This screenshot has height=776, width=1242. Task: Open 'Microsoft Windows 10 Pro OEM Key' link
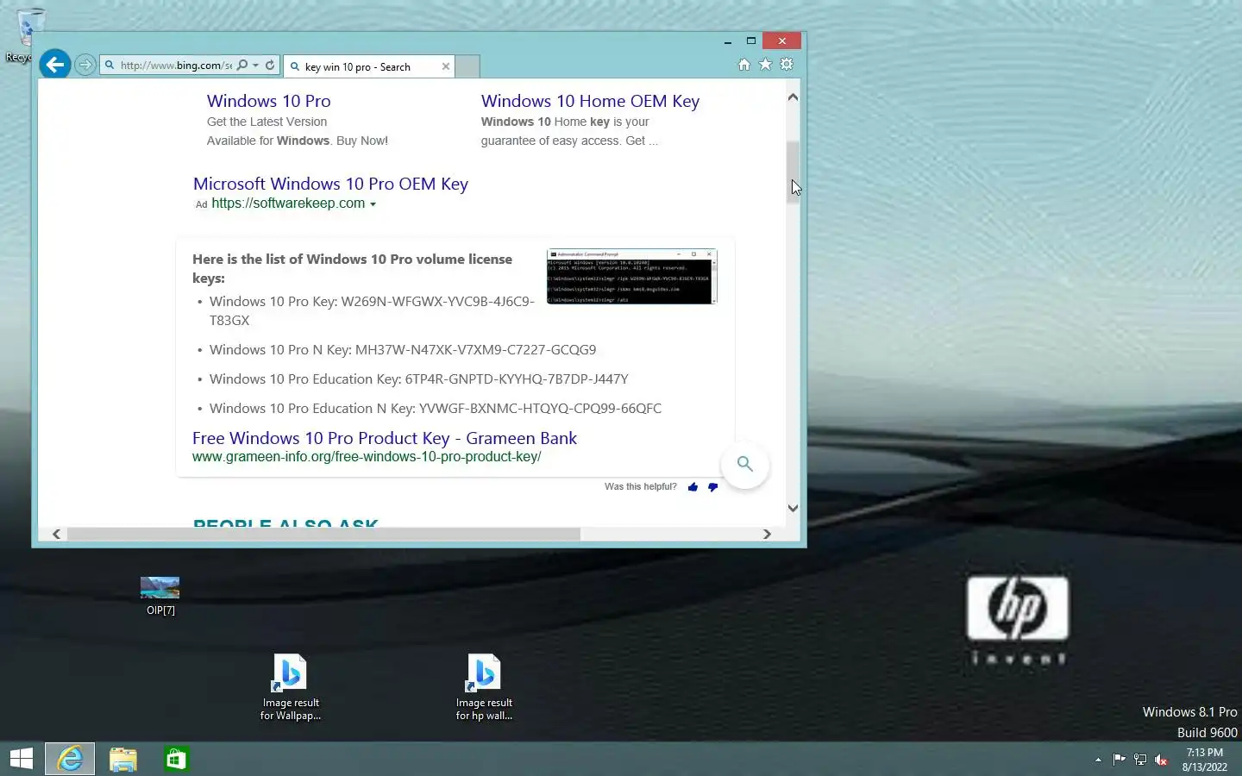330,184
